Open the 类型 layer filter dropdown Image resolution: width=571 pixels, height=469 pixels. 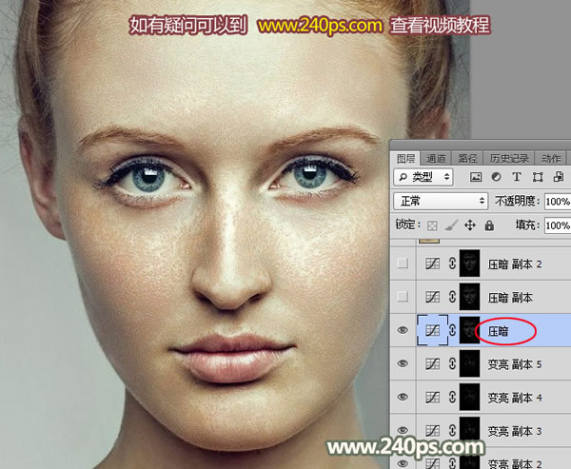click(423, 177)
